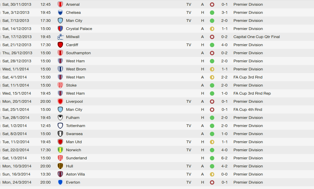Viewport: 314px width, 189px height.
Task: Open the Southampton team name link
Action: 78,53
